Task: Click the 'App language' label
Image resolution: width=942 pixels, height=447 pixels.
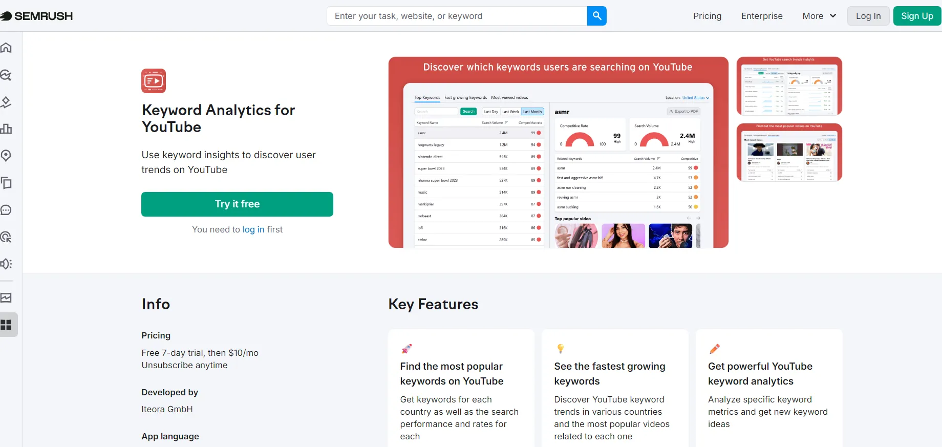Action: (x=170, y=436)
